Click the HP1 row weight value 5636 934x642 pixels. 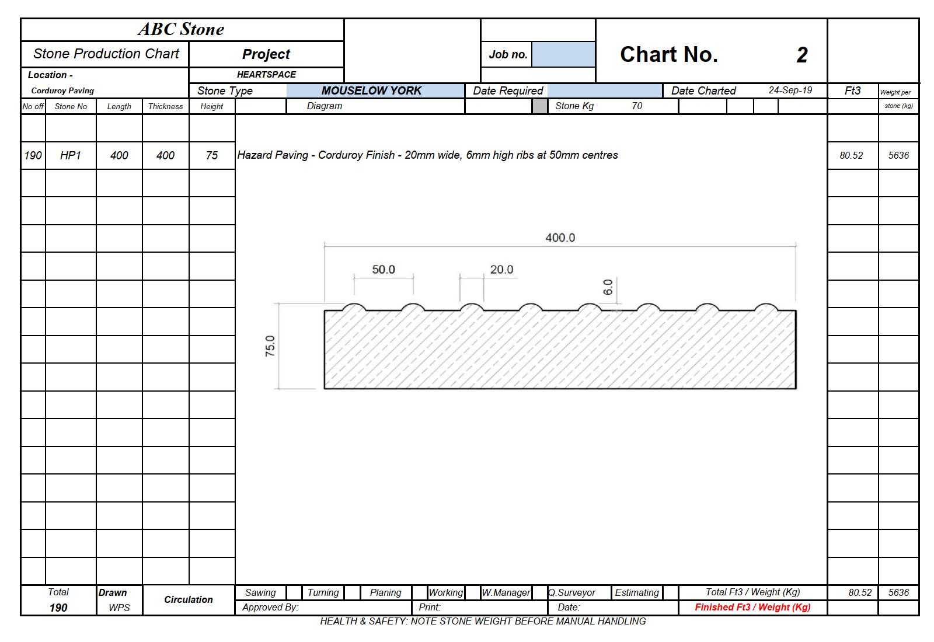click(898, 155)
